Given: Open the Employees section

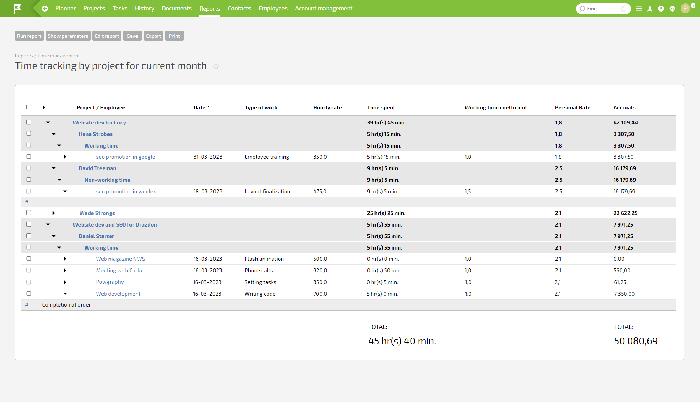Looking at the screenshot, I should coord(273,8).
